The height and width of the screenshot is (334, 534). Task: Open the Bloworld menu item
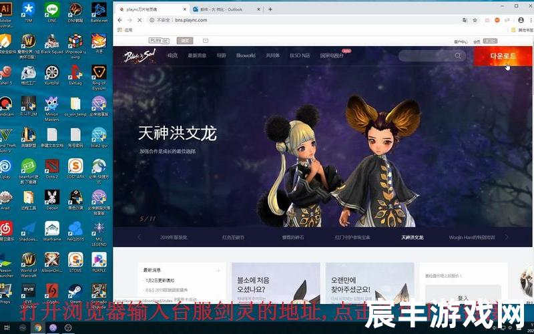click(246, 55)
